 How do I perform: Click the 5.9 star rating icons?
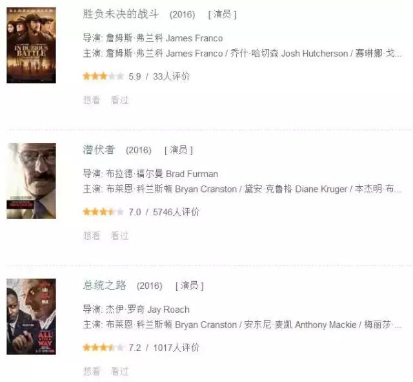pos(103,76)
